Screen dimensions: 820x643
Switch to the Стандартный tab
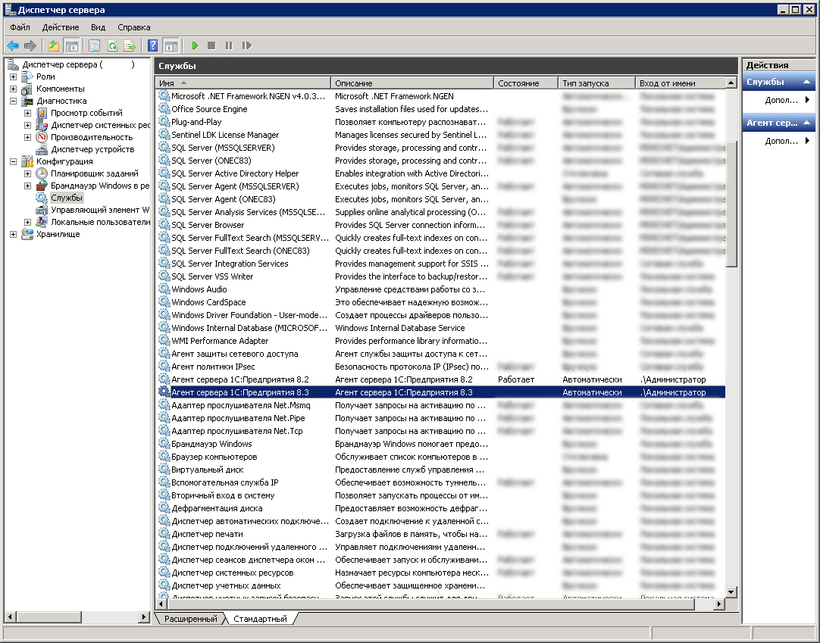[x=260, y=619]
